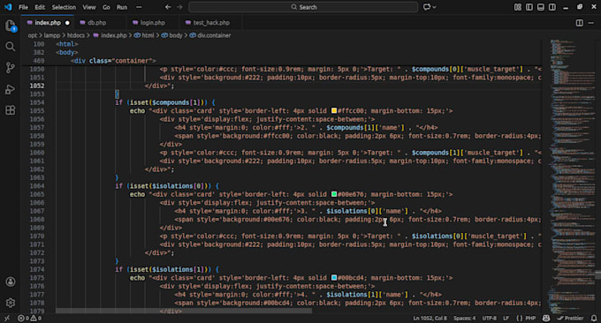Open the Search view in the activity bar
This screenshot has width=601, height=323.
(x=11, y=47)
